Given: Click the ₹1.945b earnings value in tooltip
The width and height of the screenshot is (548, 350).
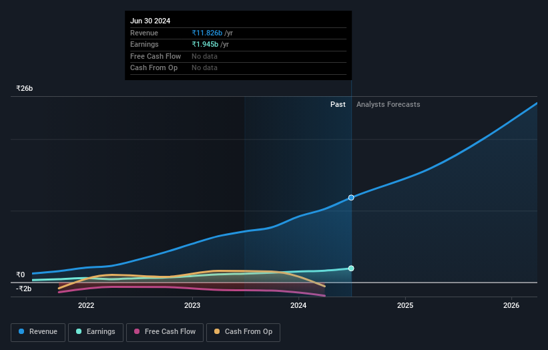Looking at the screenshot, I should pyautogui.click(x=205, y=44).
